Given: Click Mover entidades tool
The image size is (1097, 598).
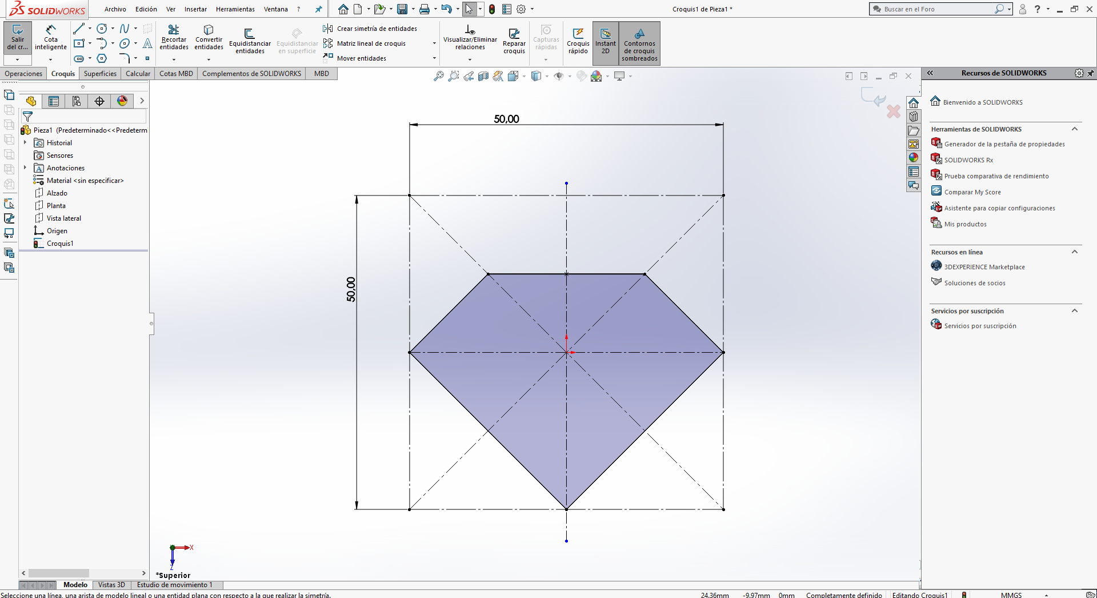Looking at the screenshot, I should coord(355,58).
